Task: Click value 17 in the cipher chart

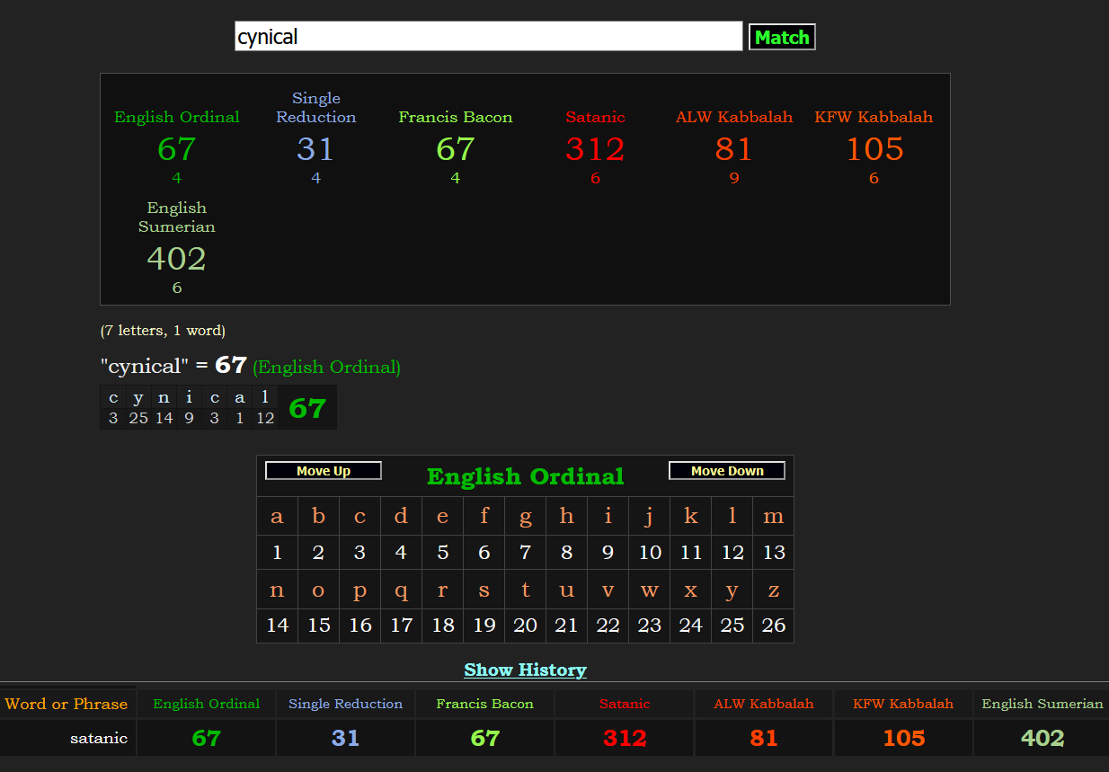Action: point(401,626)
